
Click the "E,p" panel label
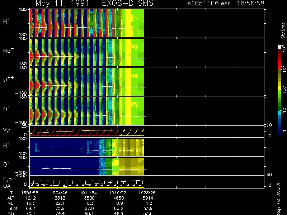point(8,180)
